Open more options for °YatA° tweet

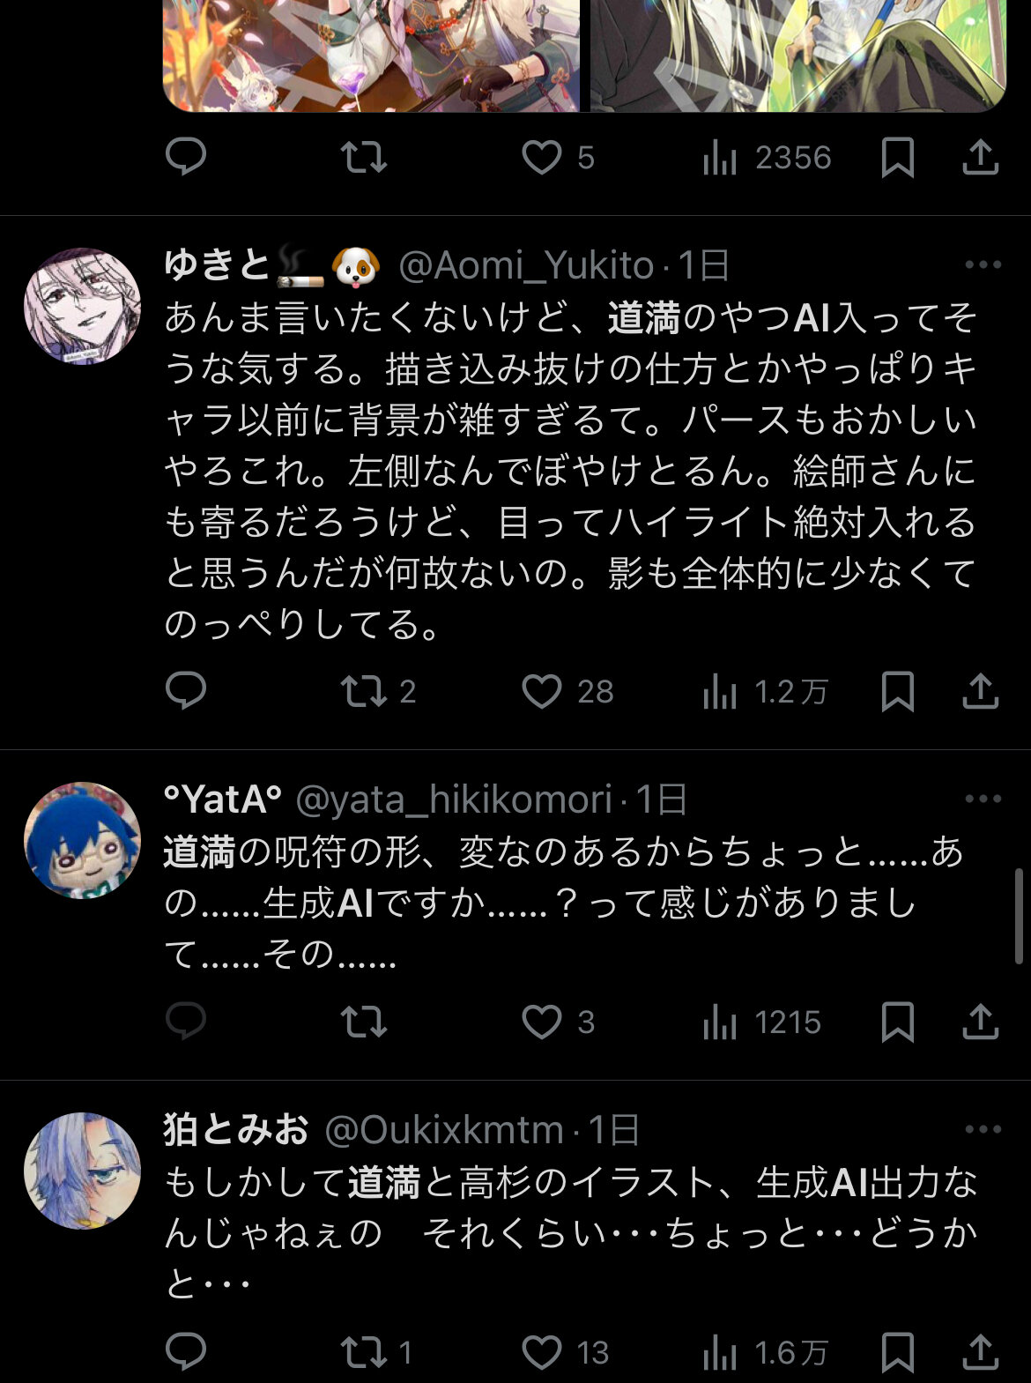(983, 799)
